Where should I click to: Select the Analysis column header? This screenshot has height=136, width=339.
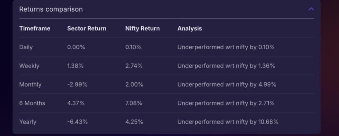[190, 28]
